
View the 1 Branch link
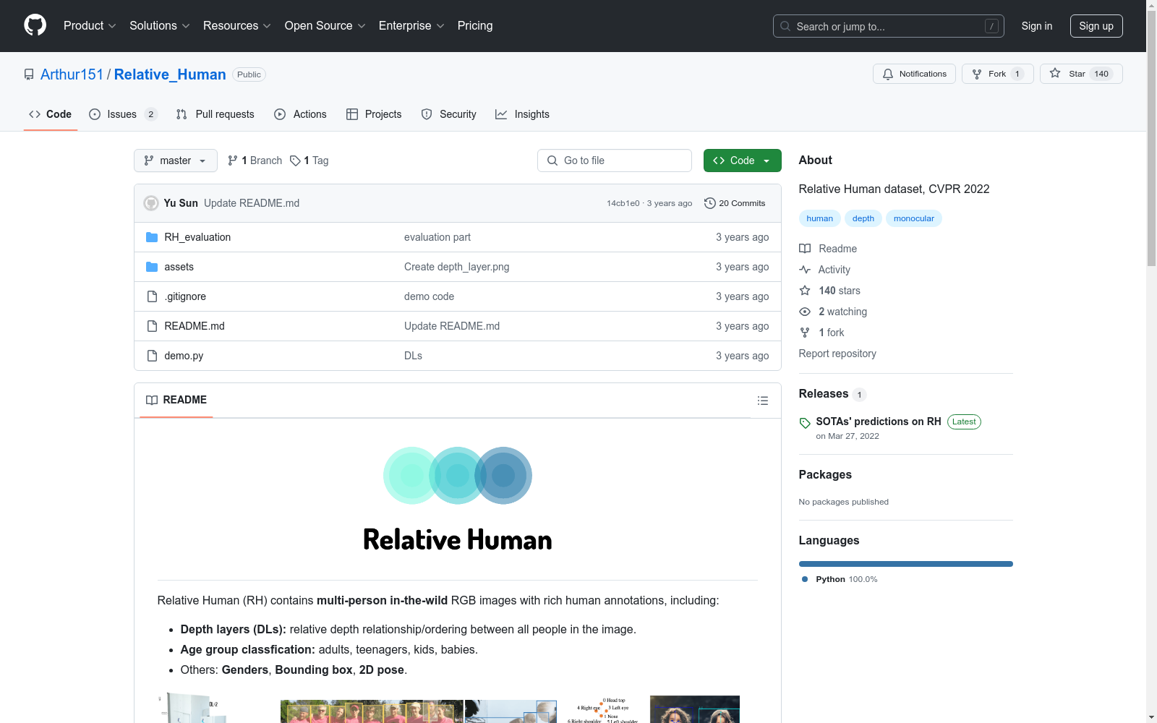(255, 161)
